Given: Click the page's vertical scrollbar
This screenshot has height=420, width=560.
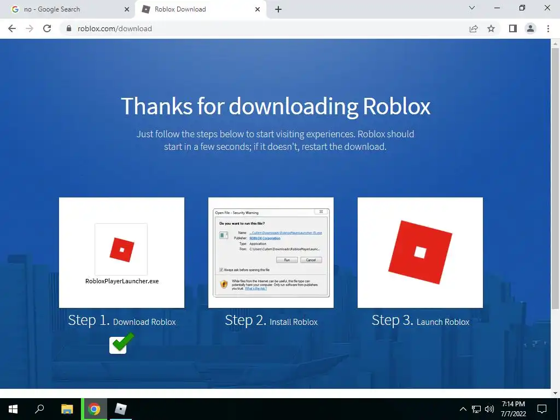Looking at the screenshot, I should point(555,179).
